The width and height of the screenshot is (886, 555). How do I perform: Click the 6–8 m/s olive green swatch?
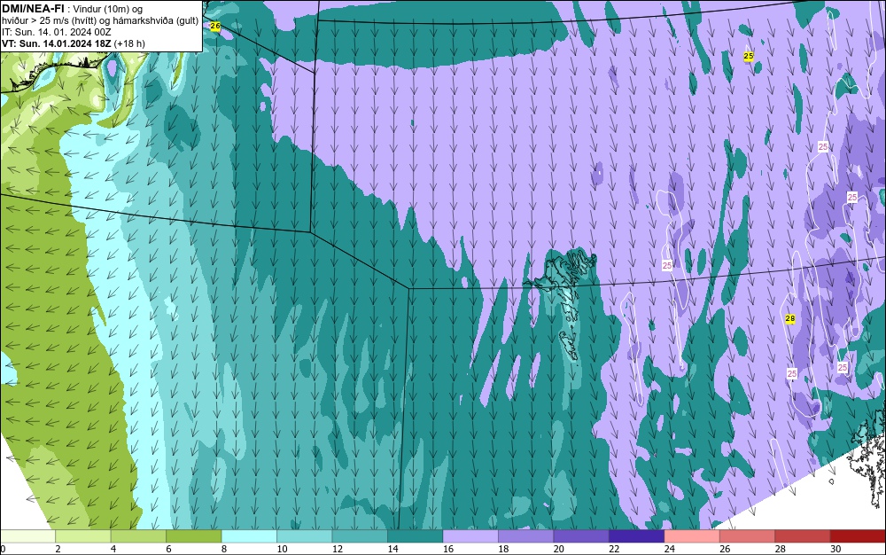click(194, 536)
